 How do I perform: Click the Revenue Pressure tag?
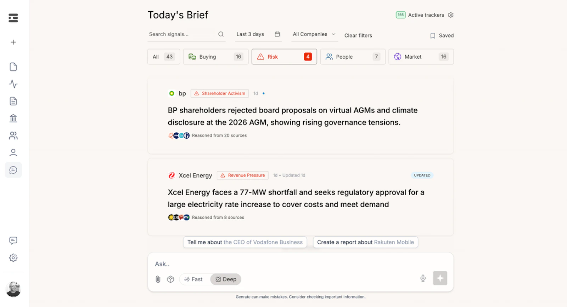[x=243, y=175]
